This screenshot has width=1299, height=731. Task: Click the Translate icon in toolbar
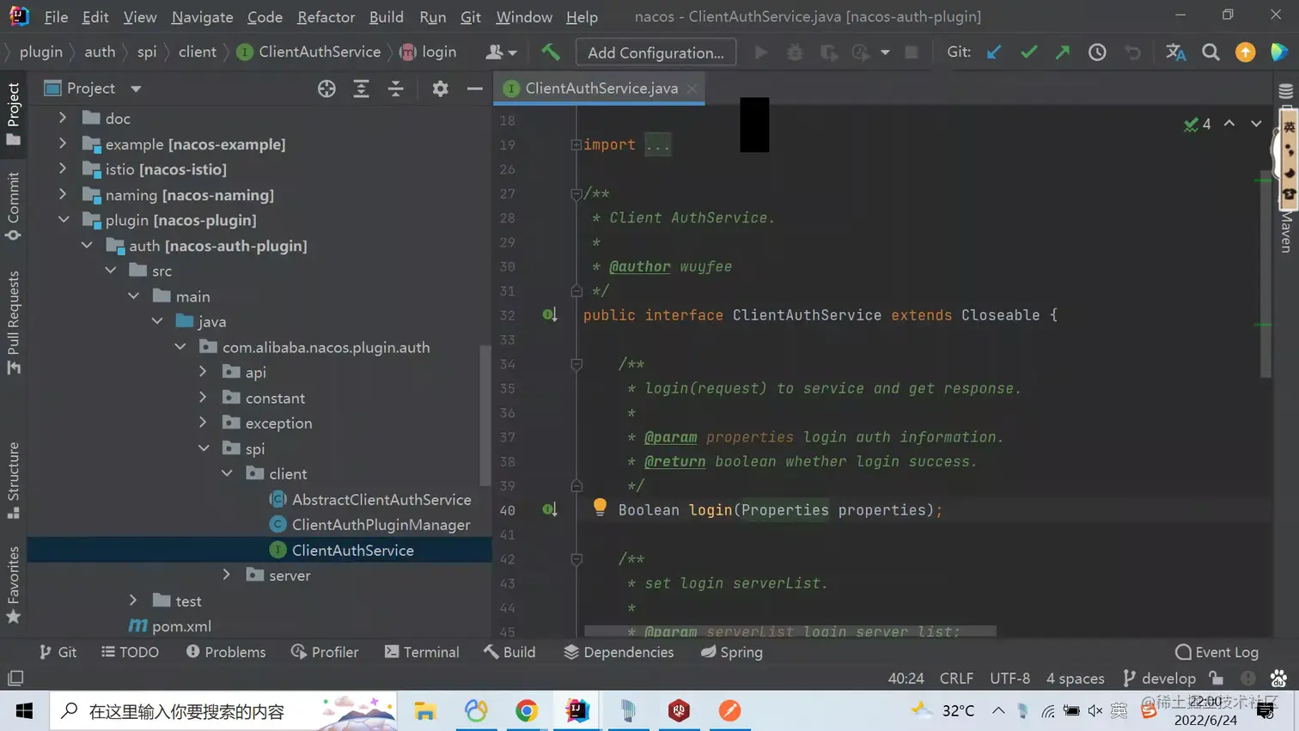point(1175,52)
